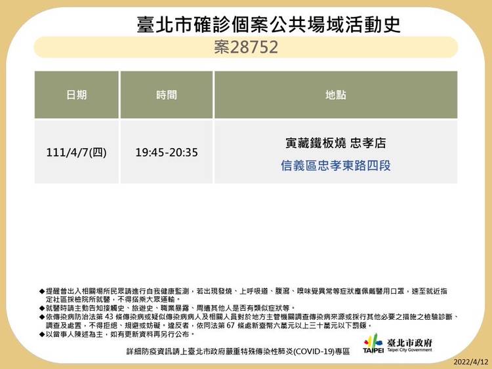Click the 寅藏鐵板燒 忠孝店 location name
Viewport: 492px width, 369px height.
coord(335,142)
